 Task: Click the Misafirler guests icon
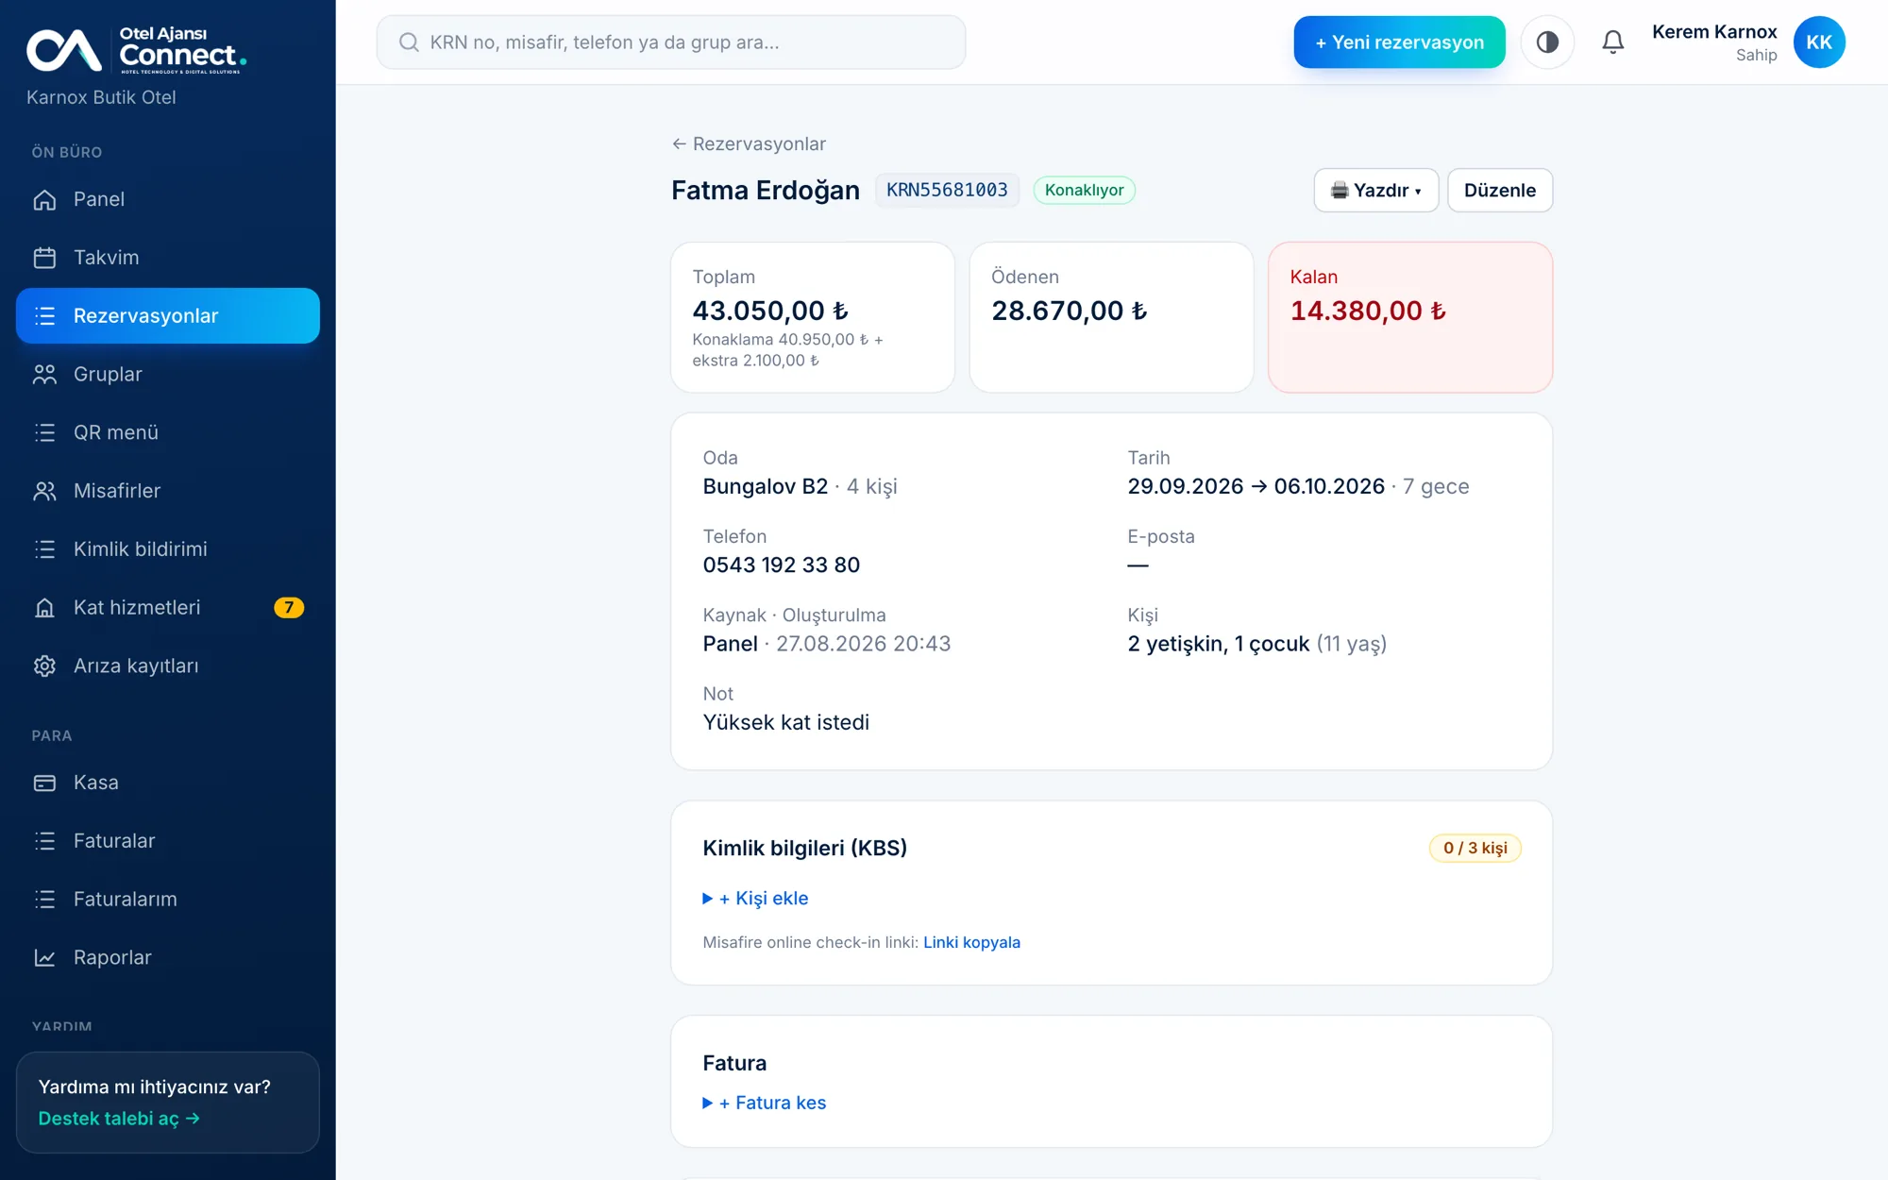point(44,491)
